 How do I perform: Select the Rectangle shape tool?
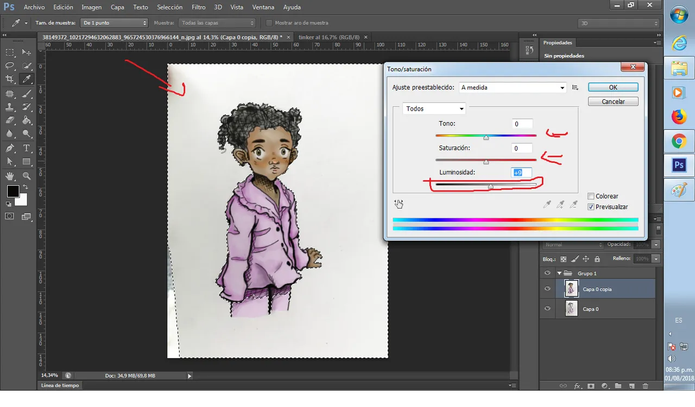point(26,162)
